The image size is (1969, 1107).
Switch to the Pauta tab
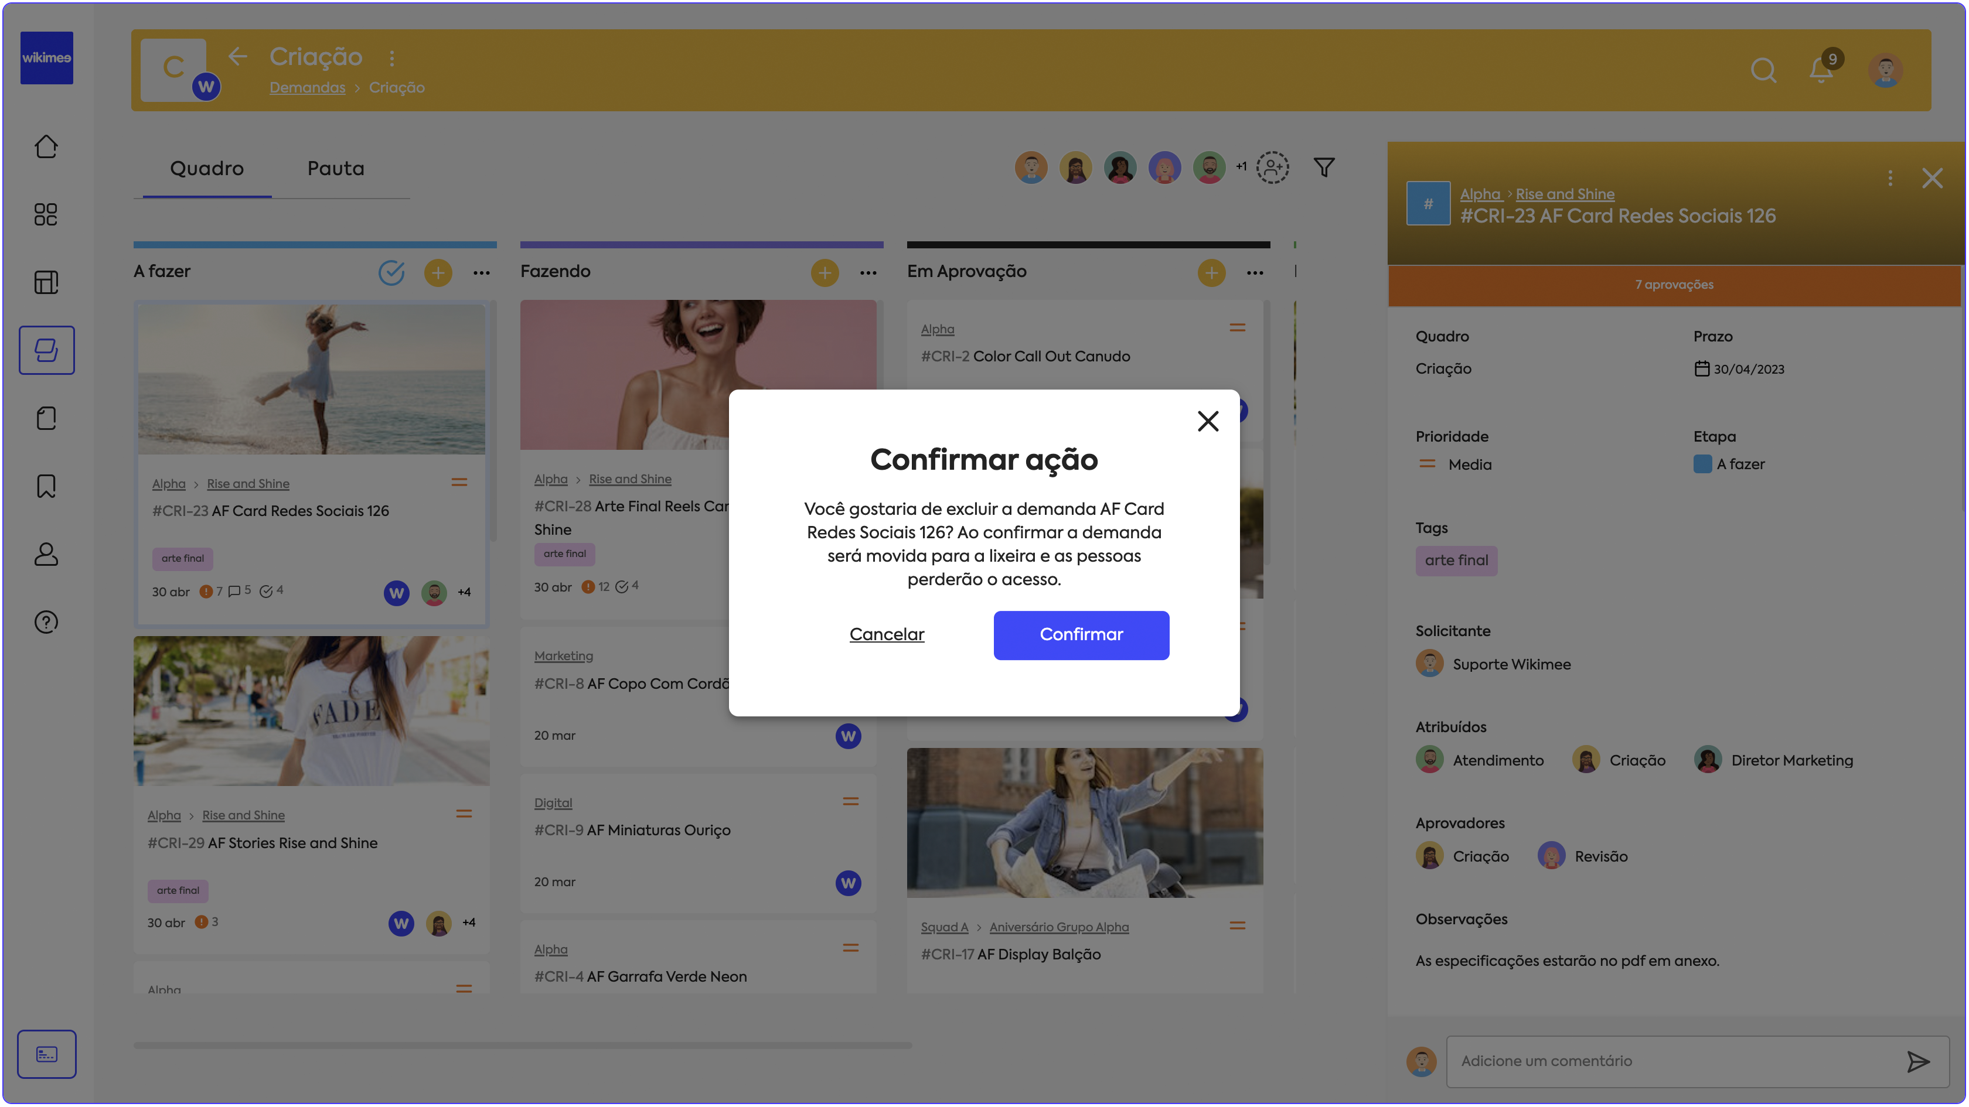click(336, 169)
